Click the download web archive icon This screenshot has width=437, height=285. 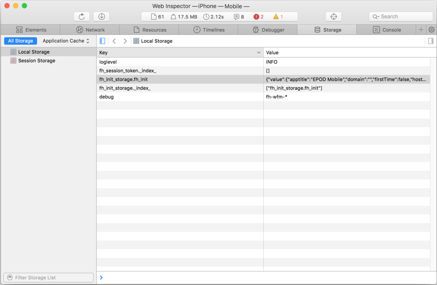pos(101,17)
